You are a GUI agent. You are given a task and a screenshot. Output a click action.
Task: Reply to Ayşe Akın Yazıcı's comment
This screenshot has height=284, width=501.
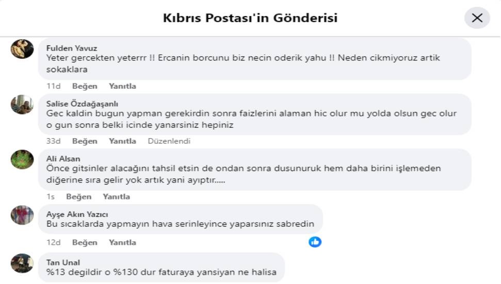click(122, 242)
